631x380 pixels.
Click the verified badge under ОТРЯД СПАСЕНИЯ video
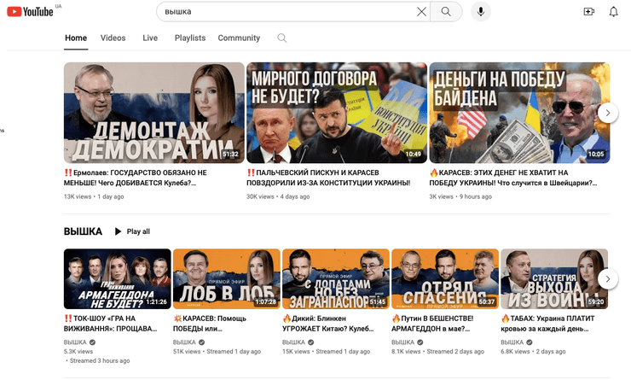point(420,342)
